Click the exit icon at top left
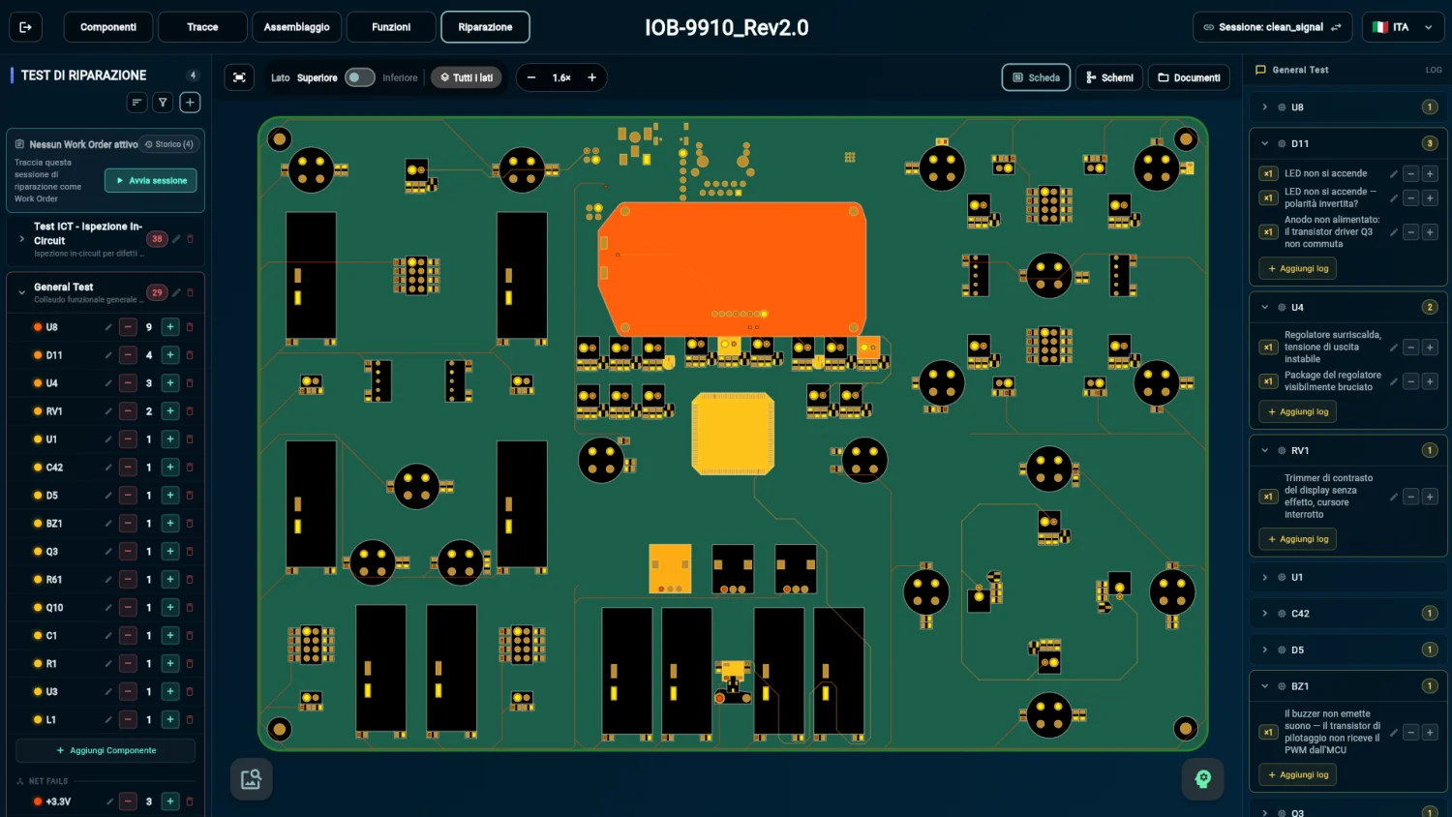Screen dimensions: 1452x817 click(26, 27)
